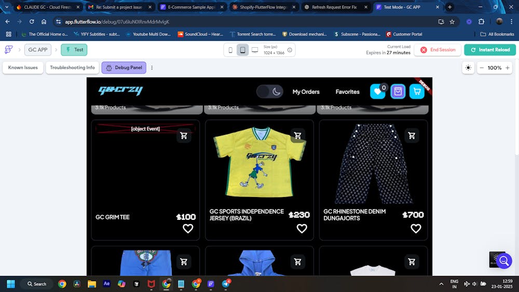Open My Orders page
Screen dimensions: 519x292
(306, 92)
